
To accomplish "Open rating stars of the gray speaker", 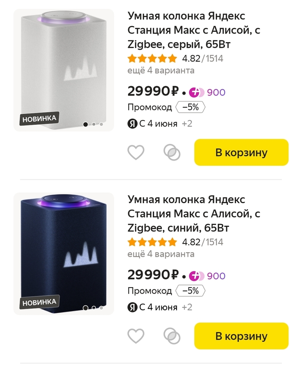I will (x=152, y=59).
